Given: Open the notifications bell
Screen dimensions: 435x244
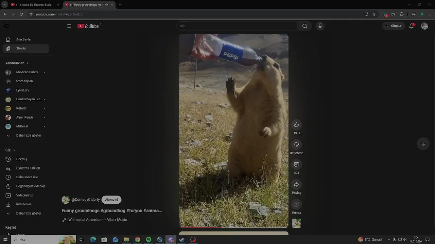Looking at the screenshot, I should pos(412,26).
